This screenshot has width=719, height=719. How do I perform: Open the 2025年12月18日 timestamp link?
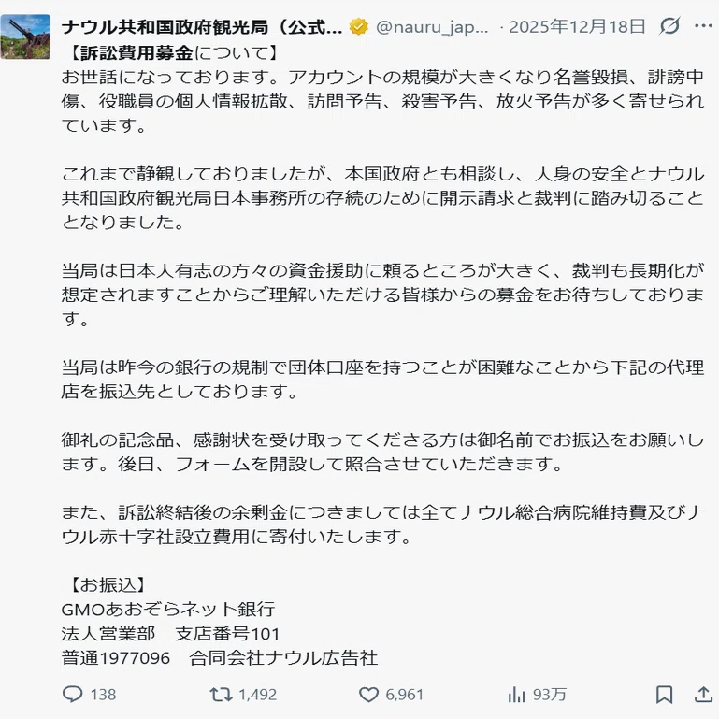coord(577,26)
